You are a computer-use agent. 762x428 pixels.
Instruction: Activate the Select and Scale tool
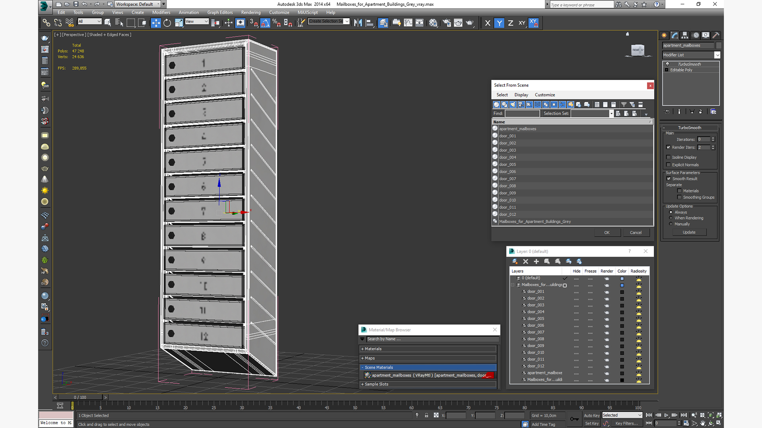click(179, 23)
